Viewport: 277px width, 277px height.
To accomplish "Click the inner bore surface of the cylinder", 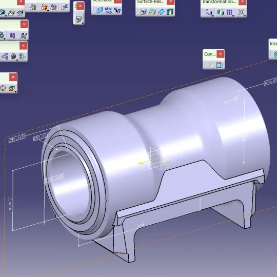I will click(69, 184).
